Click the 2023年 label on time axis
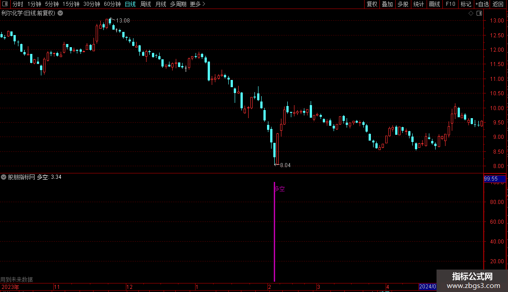 click(x=10, y=287)
